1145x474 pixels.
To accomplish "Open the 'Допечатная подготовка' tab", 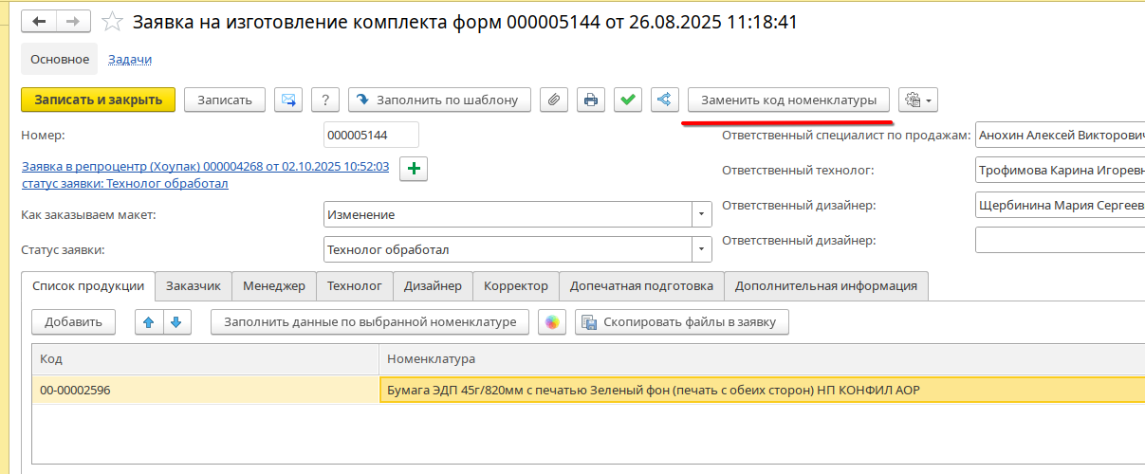I will click(641, 285).
